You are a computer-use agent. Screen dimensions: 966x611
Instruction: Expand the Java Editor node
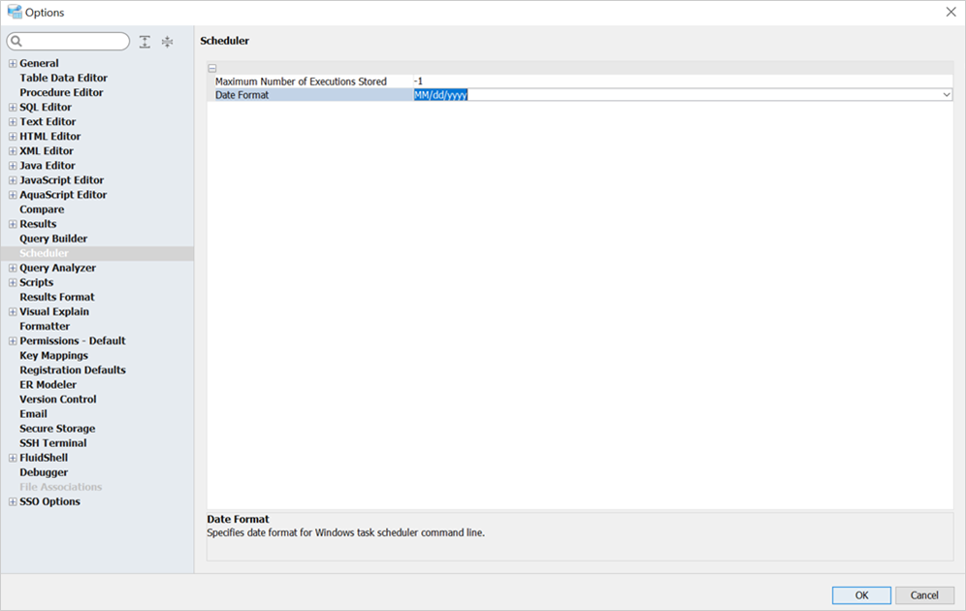(13, 166)
